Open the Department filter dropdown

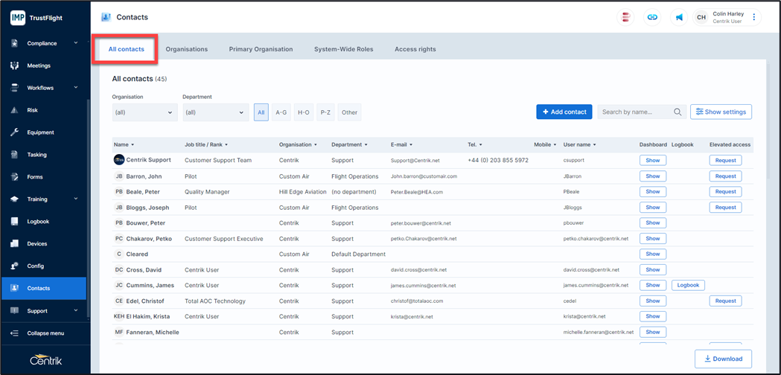pyautogui.click(x=215, y=112)
